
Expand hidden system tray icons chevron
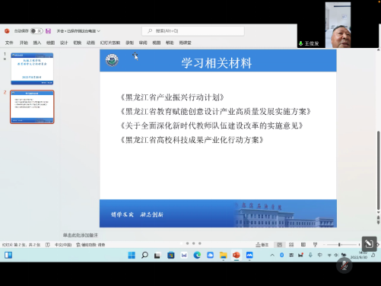272,255
